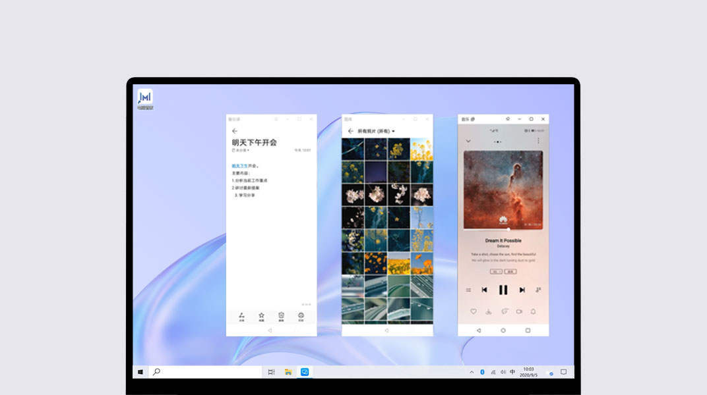707x395 pixels.
Task: Open File Explorer from the taskbar
Action: tap(288, 372)
